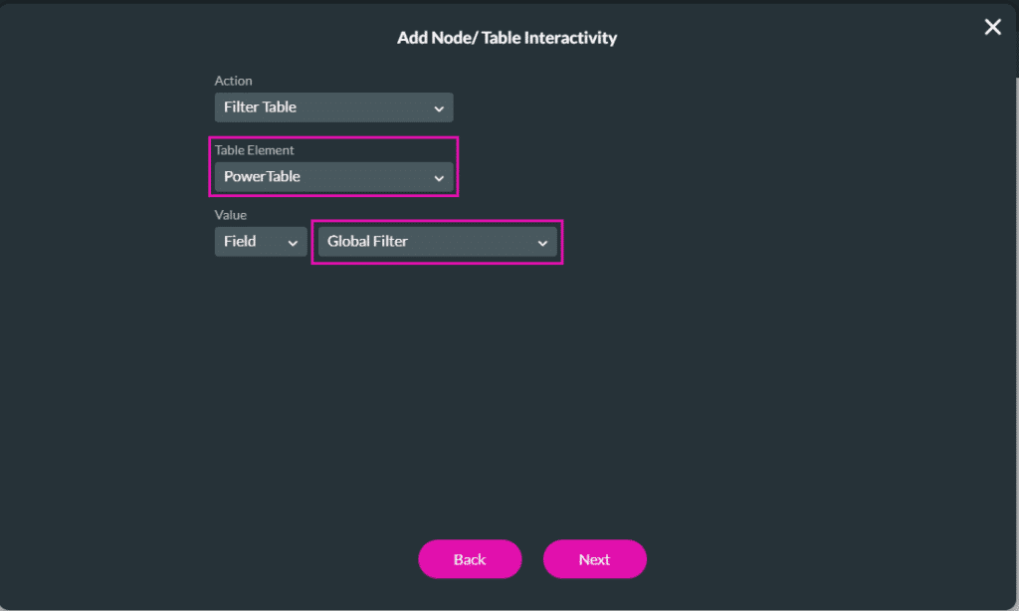The image size is (1019, 611).
Task: Expand the Global Filter dropdown
Action: tap(436, 241)
